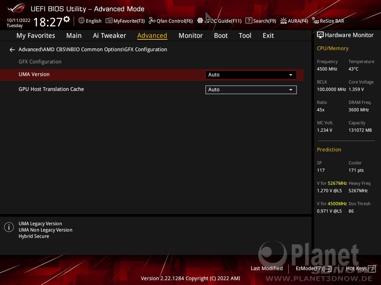Open the Monitor tab
This screenshot has width=381, height=285.
[190, 36]
